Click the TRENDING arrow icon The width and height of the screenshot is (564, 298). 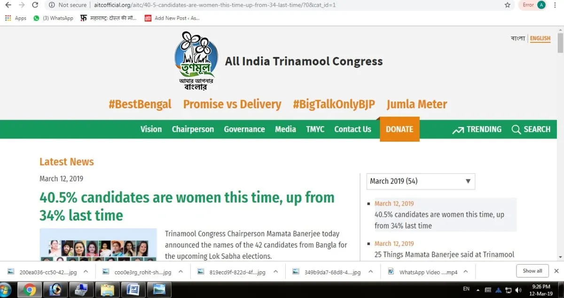pos(458,130)
